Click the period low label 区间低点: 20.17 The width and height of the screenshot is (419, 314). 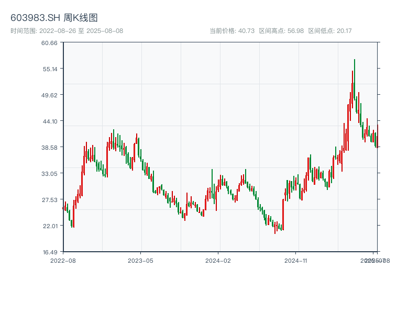(x=330, y=31)
